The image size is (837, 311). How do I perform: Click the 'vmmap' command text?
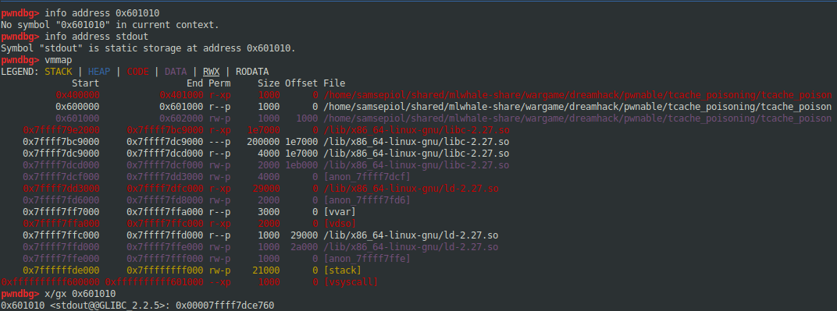[59, 60]
